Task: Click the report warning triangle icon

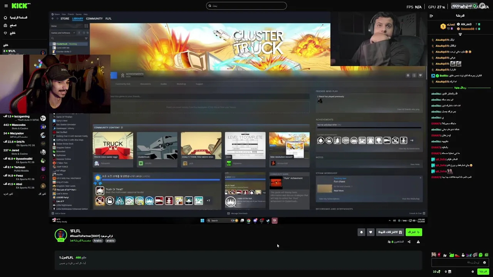Action: click(418, 242)
